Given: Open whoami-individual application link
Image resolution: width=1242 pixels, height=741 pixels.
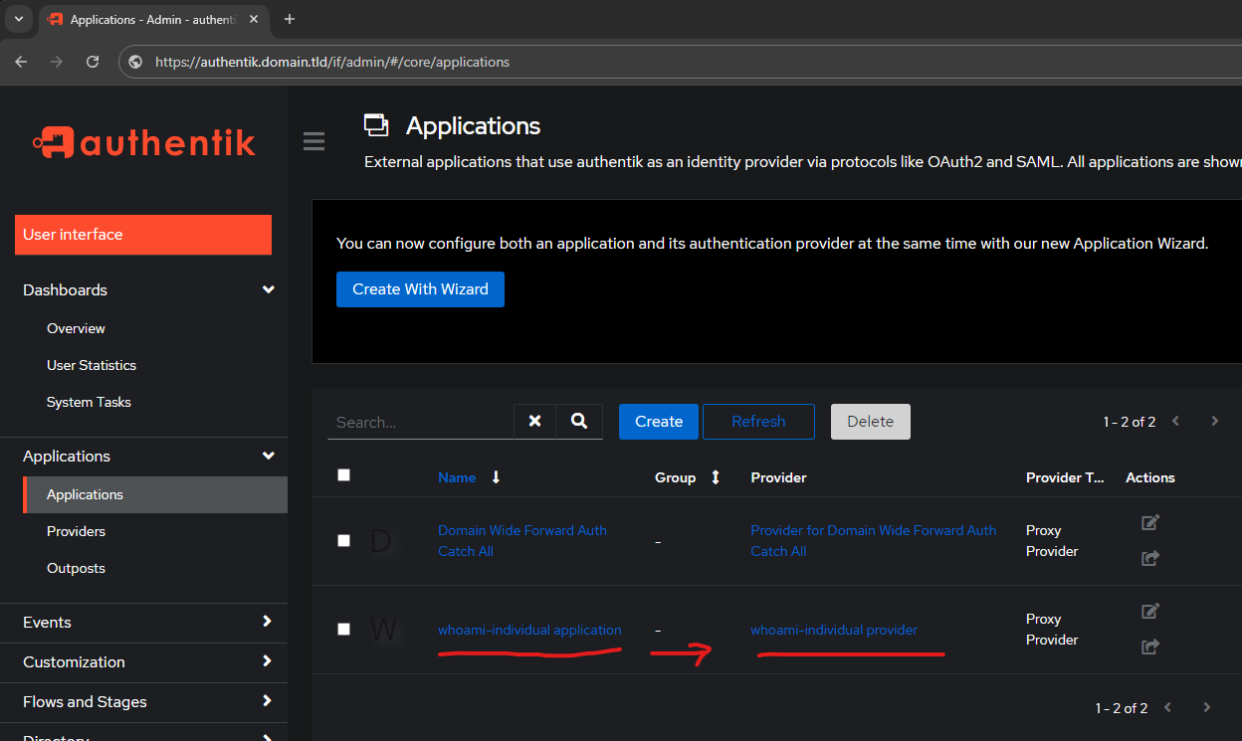Looking at the screenshot, I should click(529, 630).
